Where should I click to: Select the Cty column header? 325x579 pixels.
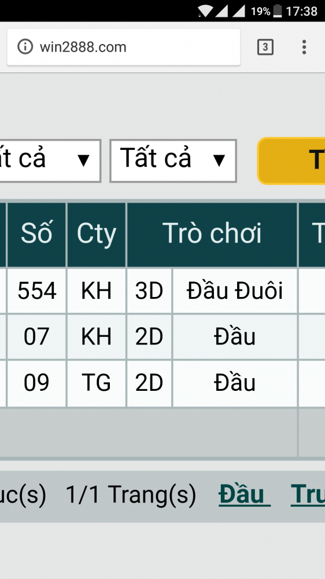[x=96, y=234]
